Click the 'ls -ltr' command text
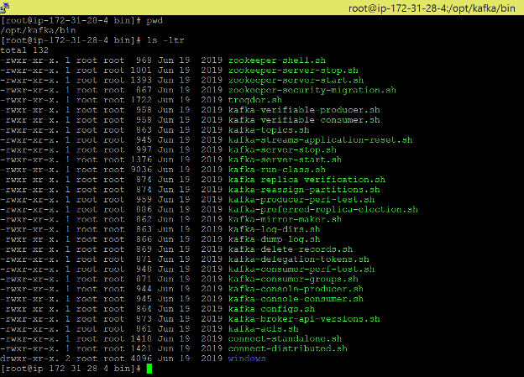This screenshot has height=377, width=524. [165, 40]
